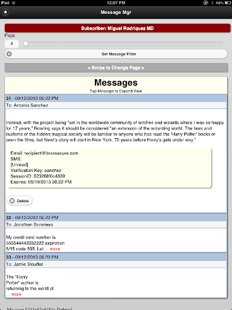Tap the [Unread] status text
232x310 pixels.
coord(19,165)
